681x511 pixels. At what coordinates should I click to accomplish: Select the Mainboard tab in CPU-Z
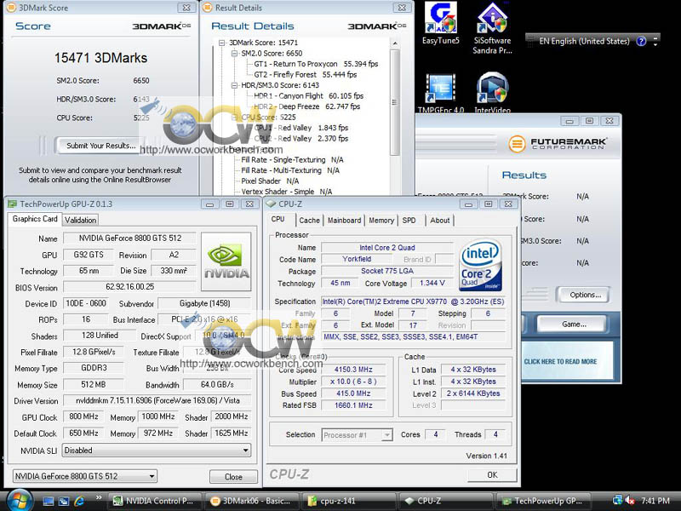tap(345, 221)
